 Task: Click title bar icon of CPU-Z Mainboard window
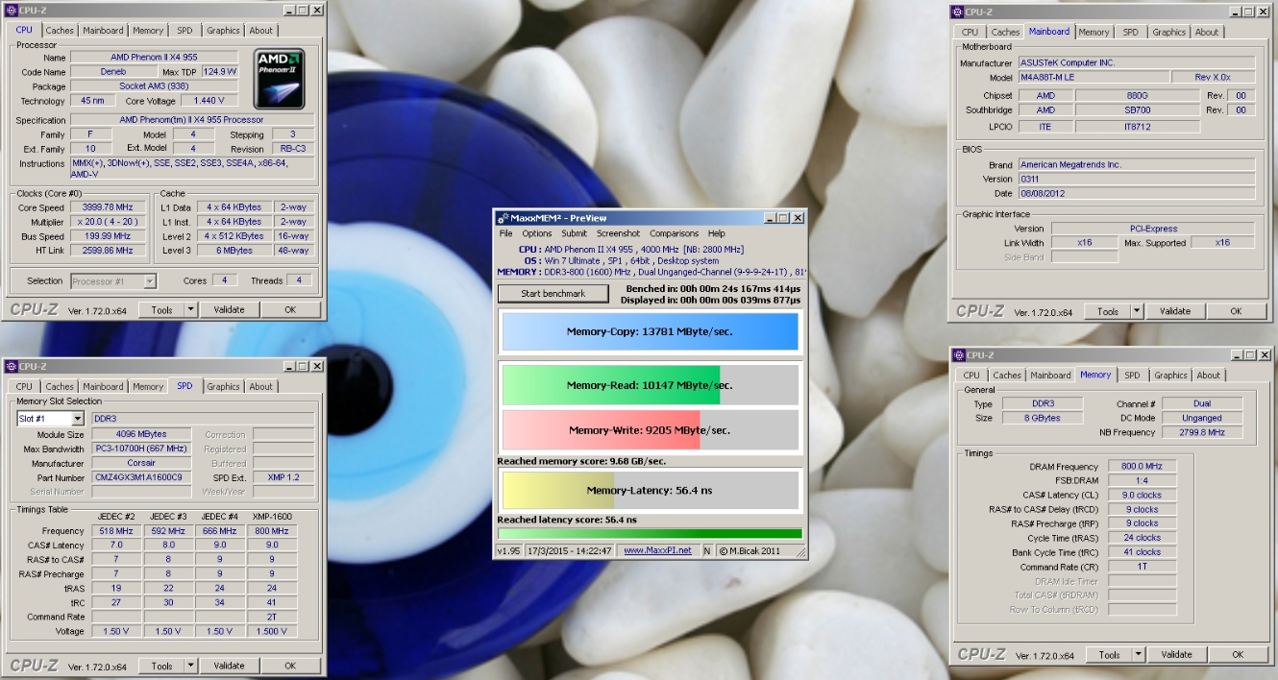tap(956, 12)
